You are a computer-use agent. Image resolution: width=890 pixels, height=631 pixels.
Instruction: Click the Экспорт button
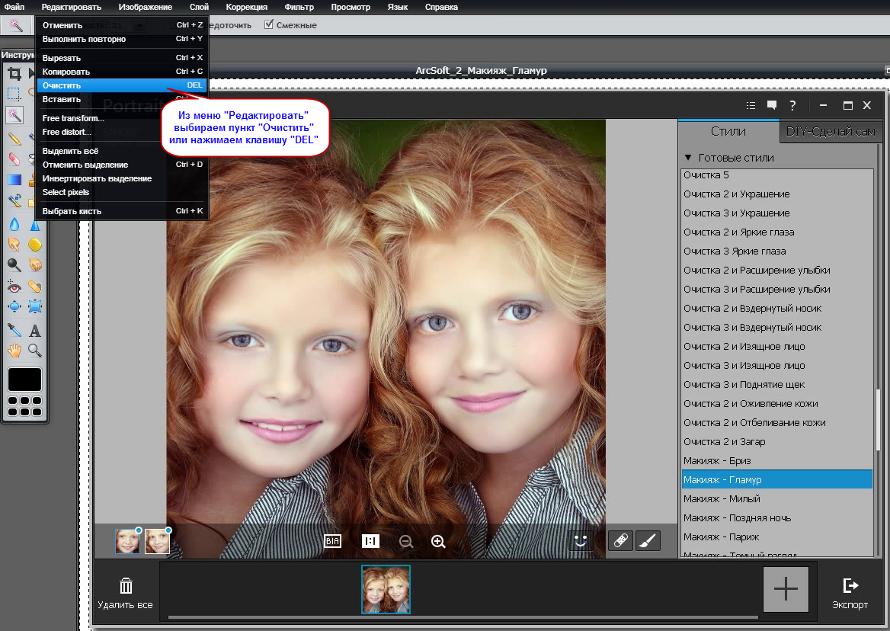(x=850, y=593)
